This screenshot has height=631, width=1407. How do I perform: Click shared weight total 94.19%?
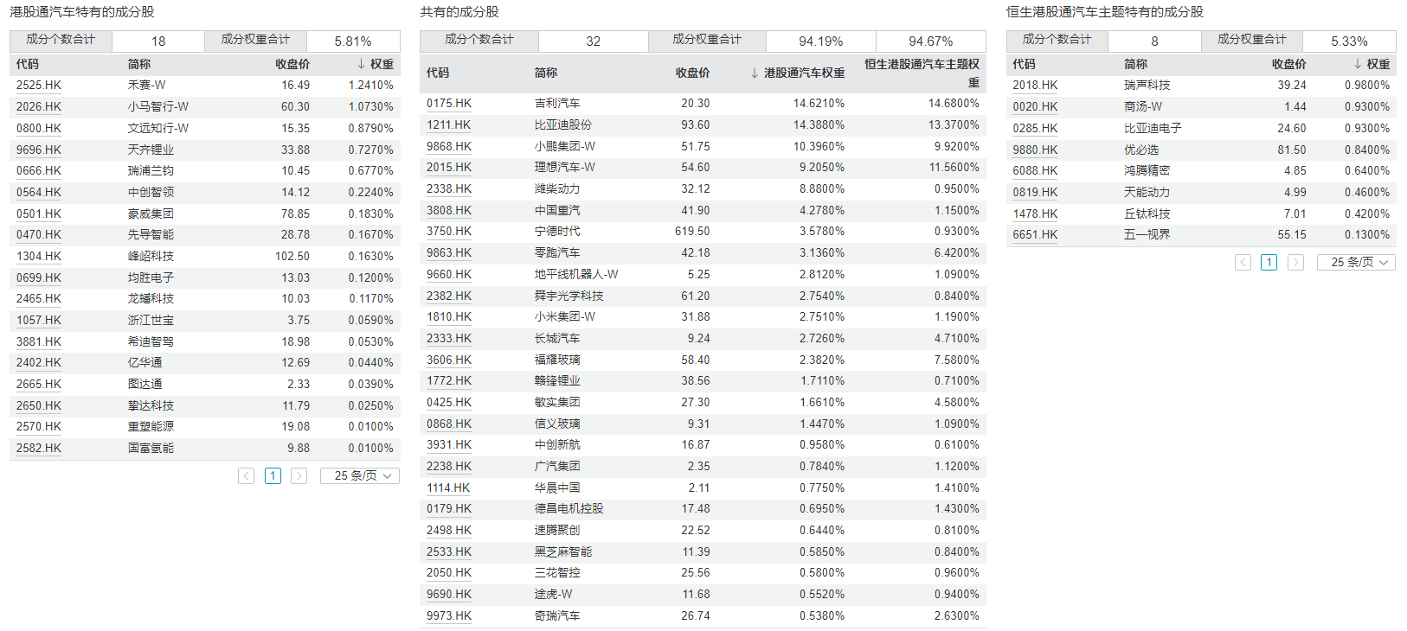click(821, 41)
